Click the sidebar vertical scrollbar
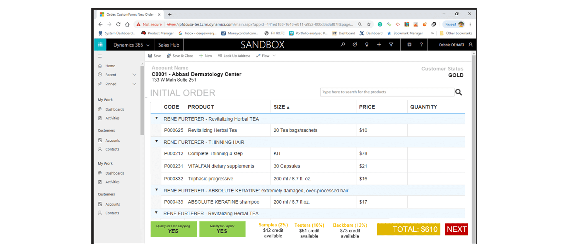Image resolution: width=569 pixels, height=252 pixels. (142, 100)
